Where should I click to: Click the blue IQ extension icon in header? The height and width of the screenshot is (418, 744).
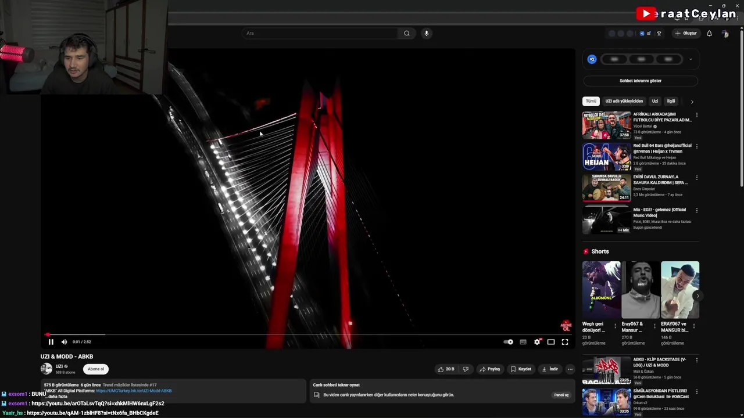point(642,33)
